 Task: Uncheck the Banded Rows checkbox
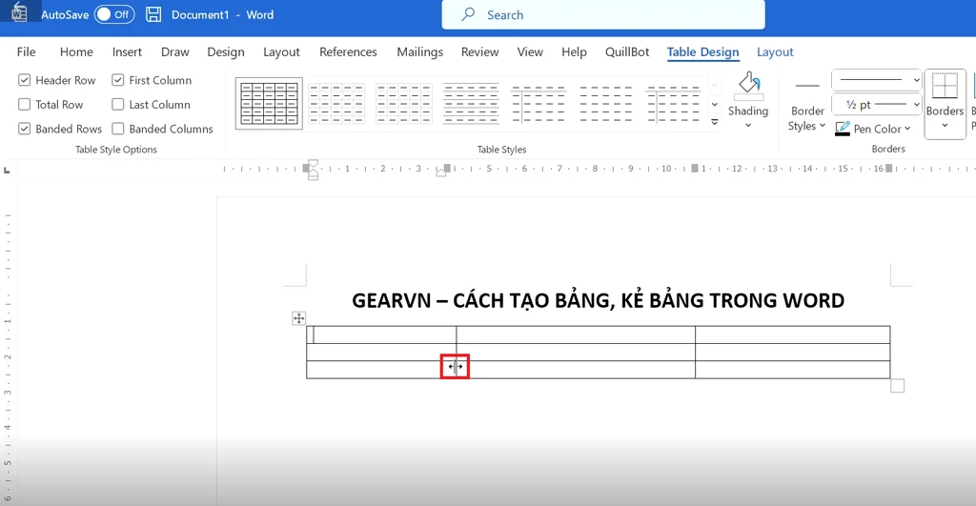coord(24,129)
